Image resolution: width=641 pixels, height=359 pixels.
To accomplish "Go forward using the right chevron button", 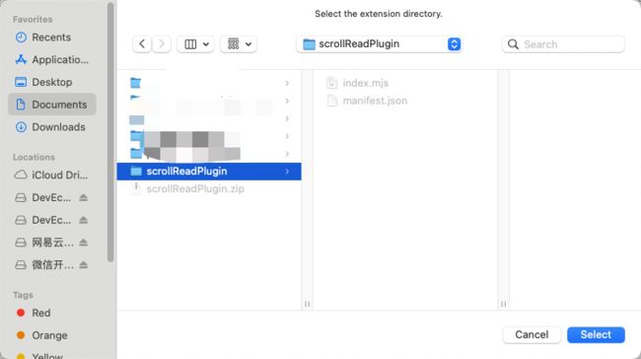I will (x=162, y=43).
